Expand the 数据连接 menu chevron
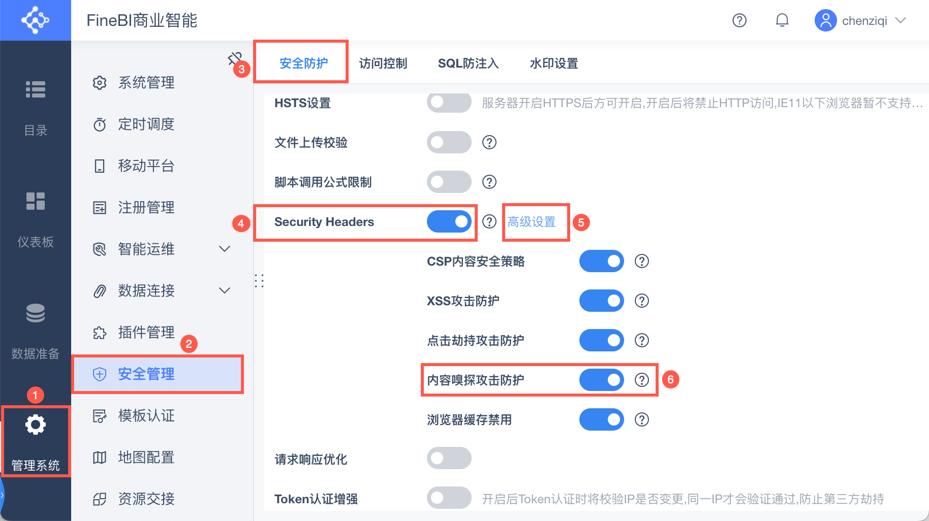The width and height of the screenshot is (929, 521). click(224, 290)
